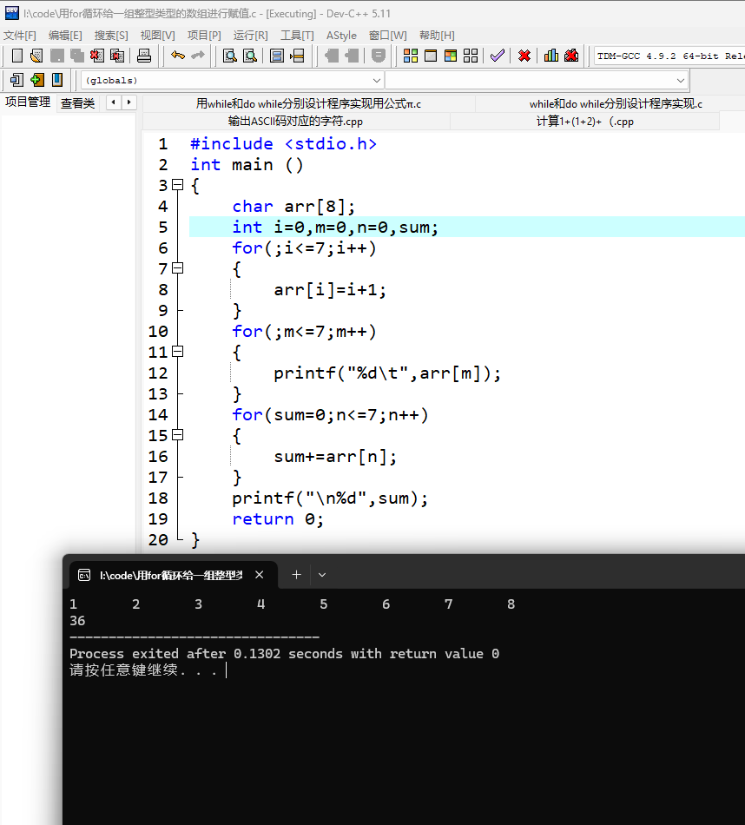The height and width of the screenshot is (825, 745).
Task: Open tab 用while和do while分别设计程序实现用公式π.c
Action: [309, 103]
